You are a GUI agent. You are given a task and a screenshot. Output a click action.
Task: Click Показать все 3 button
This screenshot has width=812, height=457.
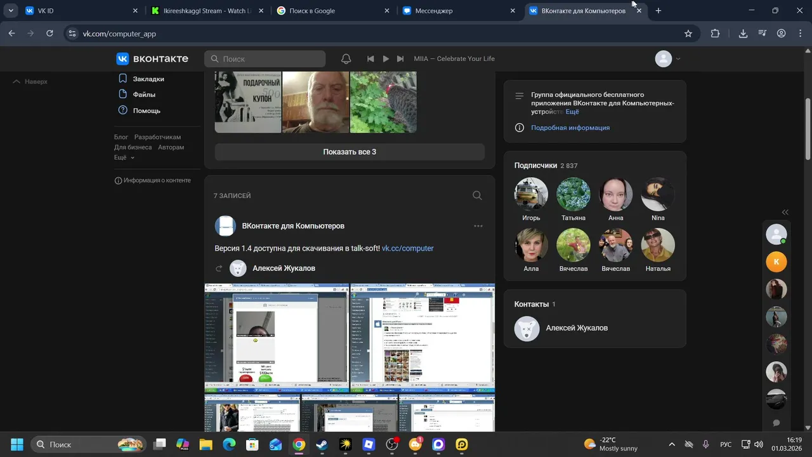click(350, 152)
